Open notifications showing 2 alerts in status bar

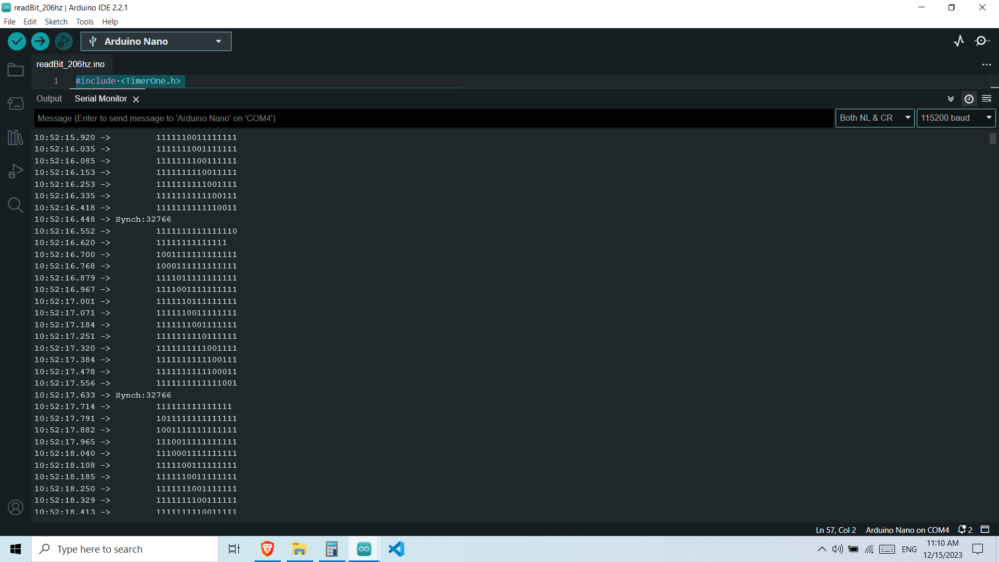coord(965,529)
